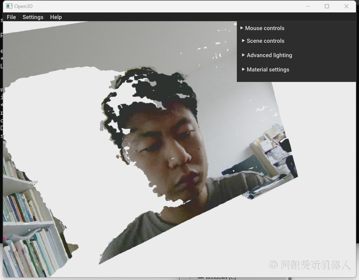359x280 pixels.
Task: Maximize the Open3D window
Action: [x=327, y=6]
